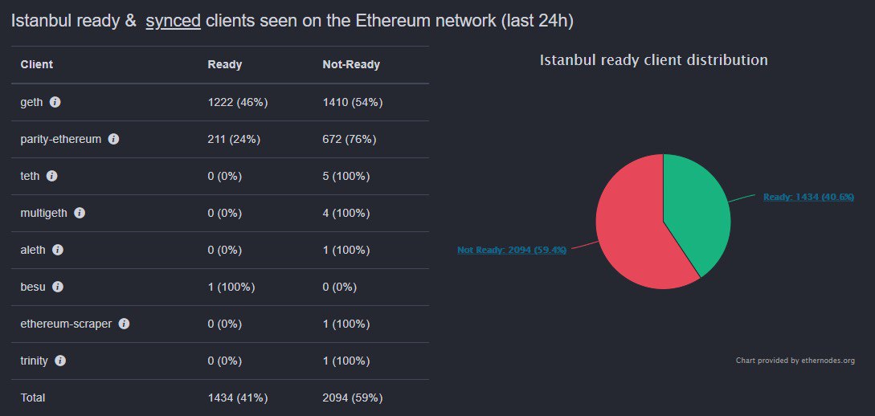Viewport: 875px width, 416px height.
Task: Click the 'Istanbul ready client distribution' chart title
Action: (653, 60)
